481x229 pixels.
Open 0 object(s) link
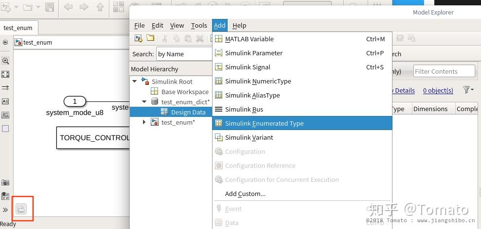point(438,90)
